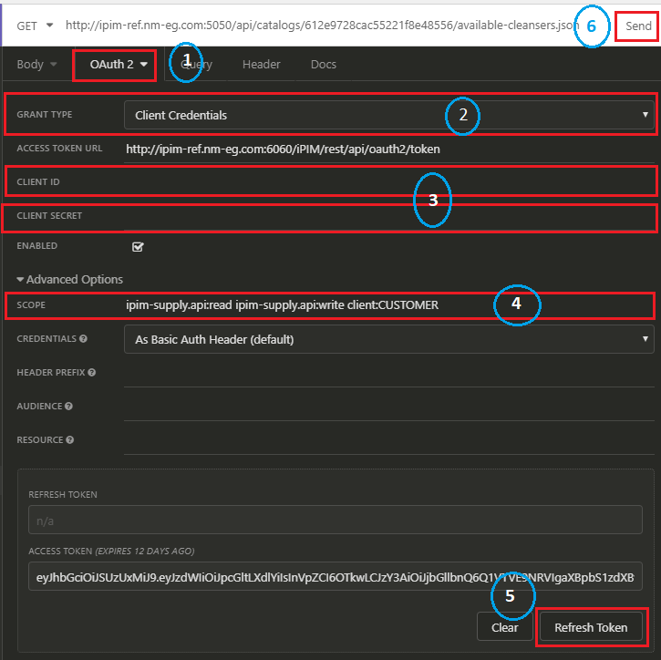Switch to the Docs tab

click(323, 65)
